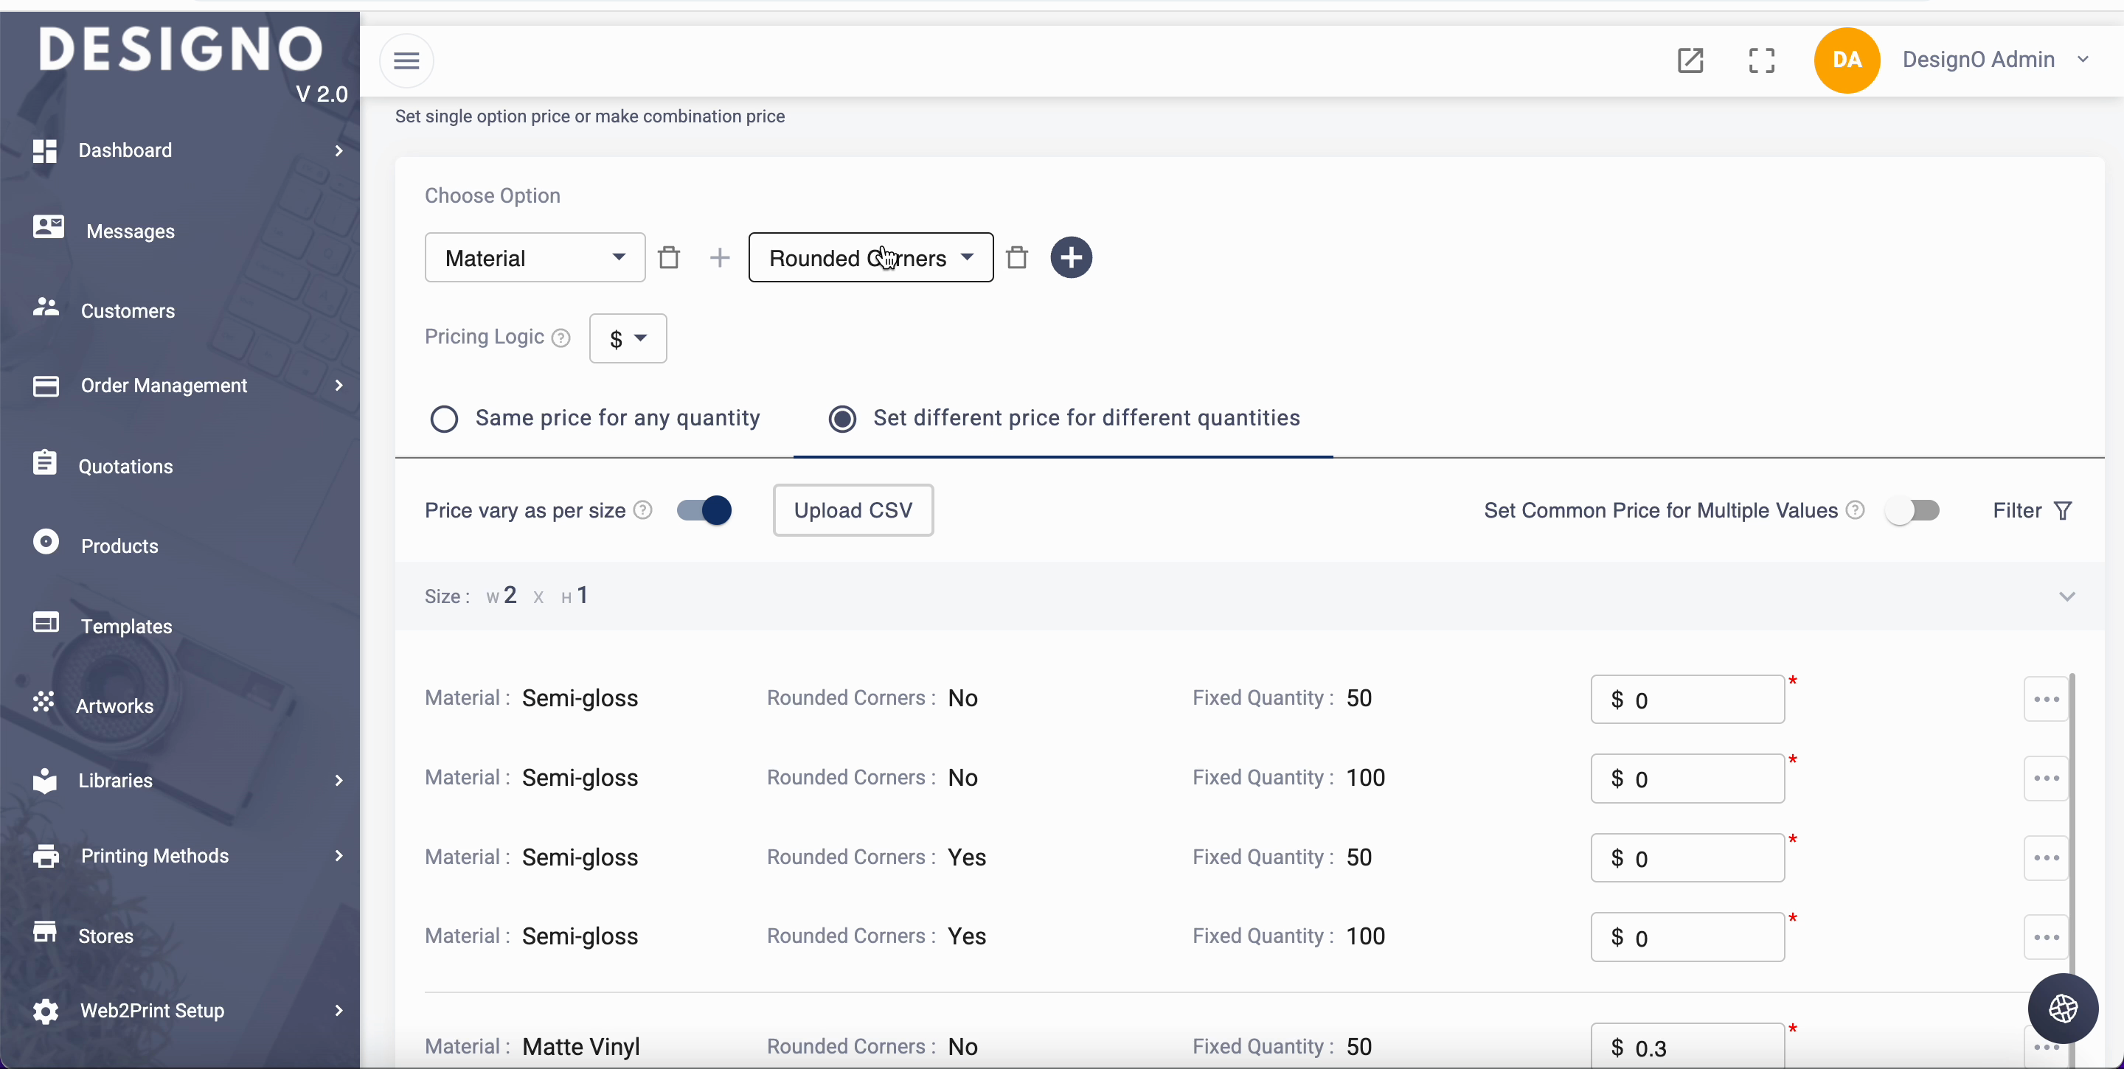Open Products in the sidebar
This screenshot has height=1069, width=2124.
pyautogui.click(x=119, y=546)
